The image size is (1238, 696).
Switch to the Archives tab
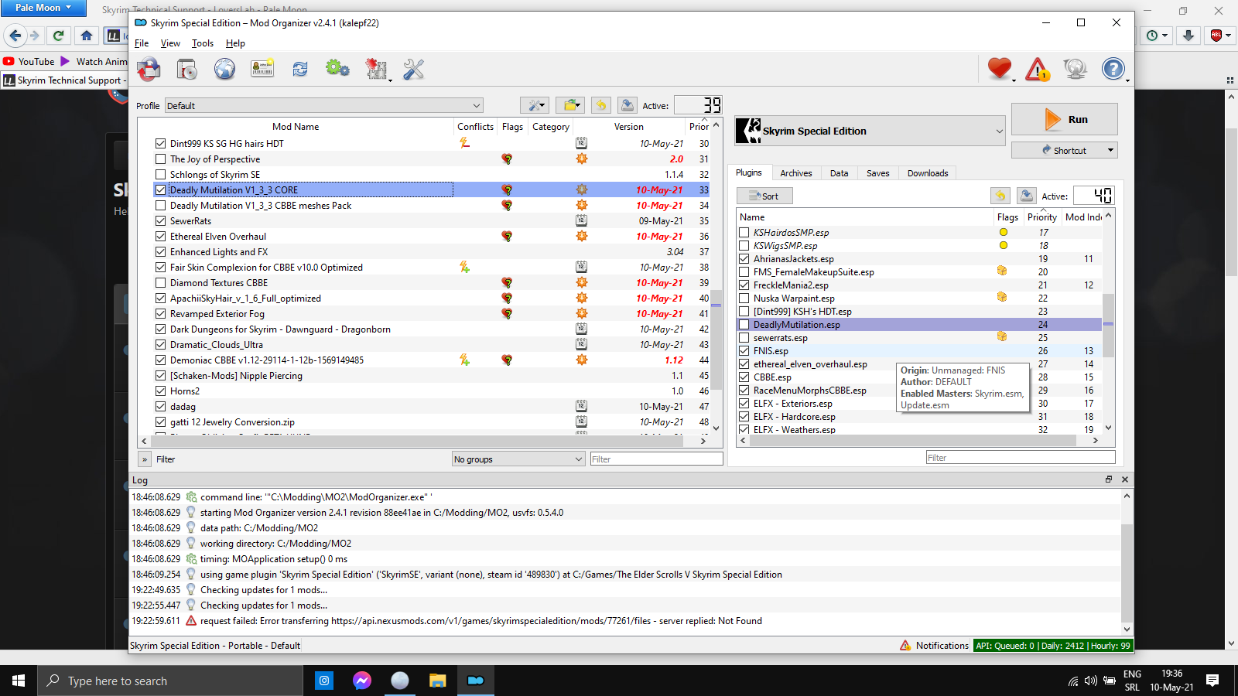click(x=795, y=173)
